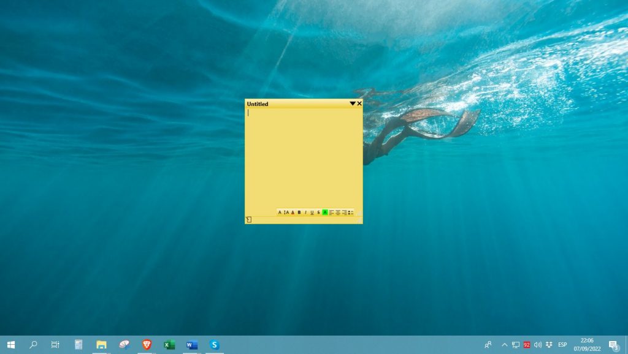Toggle italic formatting
This screenshot has height=354, width=628.
(305, 212)
